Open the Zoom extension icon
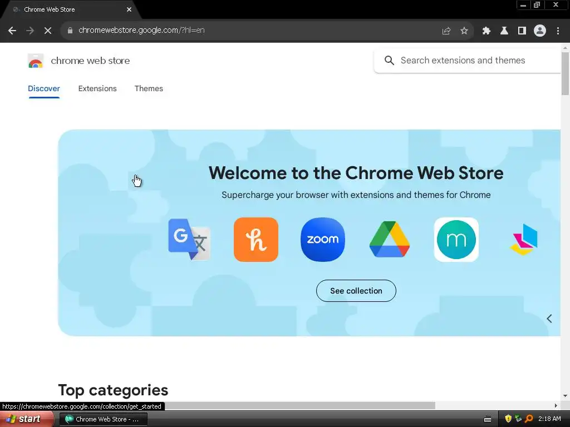Screen dimensions: 570x427 click(323, 240)
